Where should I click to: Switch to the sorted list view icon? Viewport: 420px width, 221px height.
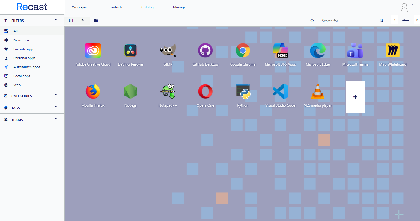pos(83,21)
